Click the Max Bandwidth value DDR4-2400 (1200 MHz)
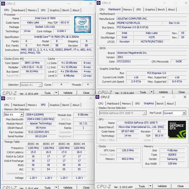 41,119
